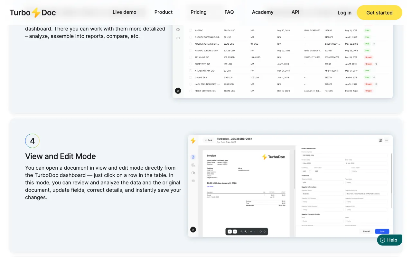Click the SWIFT: CITIUS33 cell
Viewport: 412px width, 257px height.
click(x=312, y=57)
